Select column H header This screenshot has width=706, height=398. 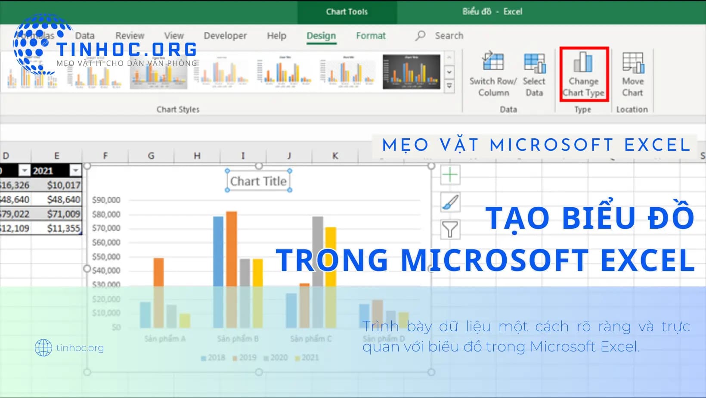(x=197, y=156)
